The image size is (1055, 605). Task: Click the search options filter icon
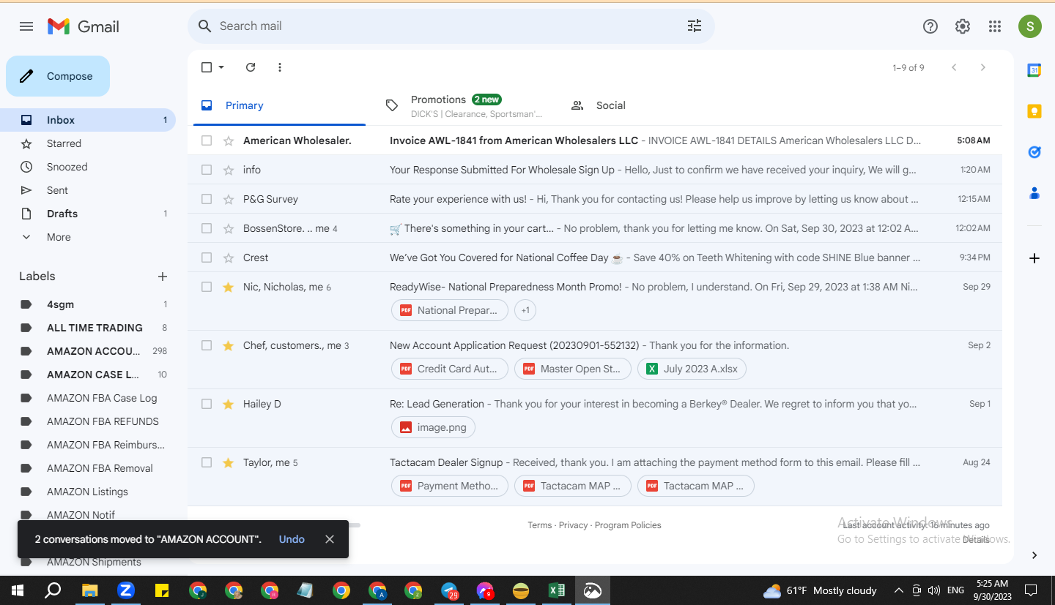tap(695, 26)
